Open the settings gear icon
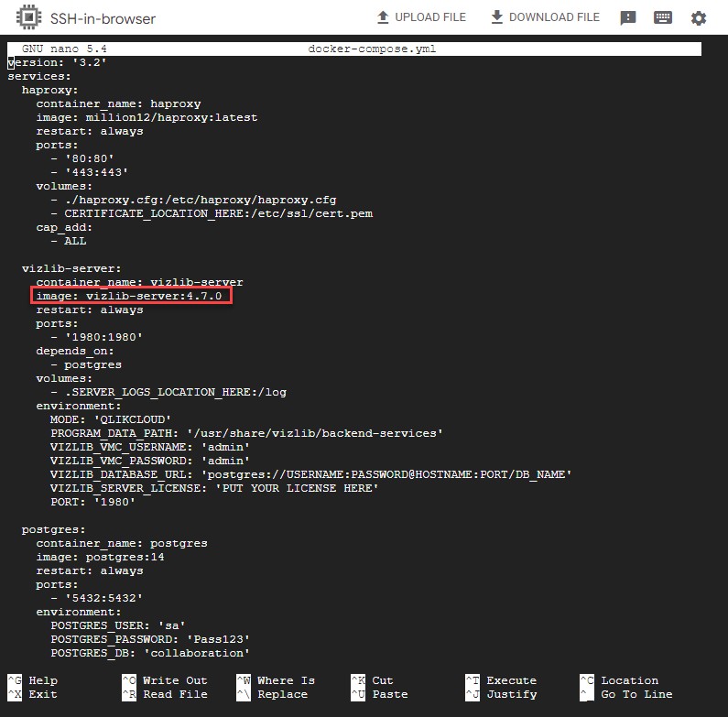The image size is (728, 717). click(x=699, y=18)
